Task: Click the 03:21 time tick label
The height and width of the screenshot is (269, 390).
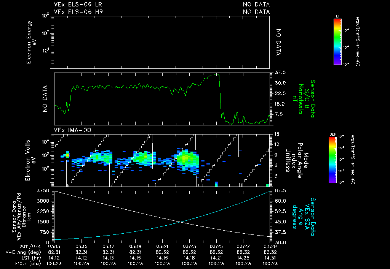Action: [162, 247]
